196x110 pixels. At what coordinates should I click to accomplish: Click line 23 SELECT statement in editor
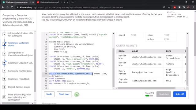(x=78, y=75)
